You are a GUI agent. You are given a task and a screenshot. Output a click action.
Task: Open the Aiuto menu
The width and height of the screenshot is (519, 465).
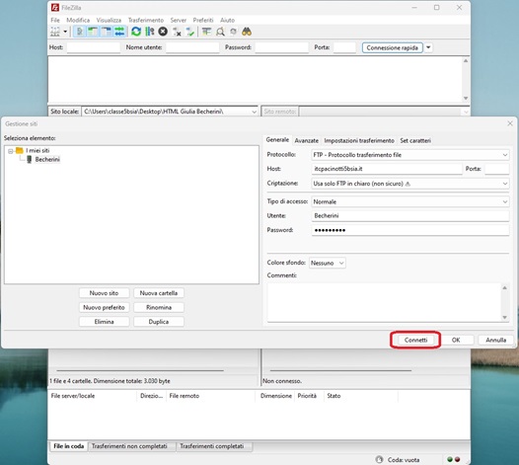pos(227,20)
